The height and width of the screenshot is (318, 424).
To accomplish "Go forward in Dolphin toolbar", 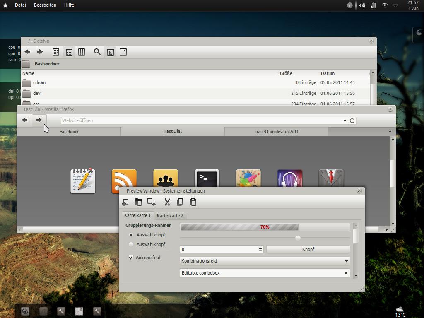I will click(40, 52).
